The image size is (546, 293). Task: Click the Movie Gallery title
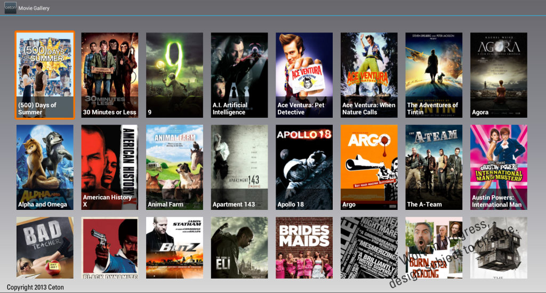point(34,8)
